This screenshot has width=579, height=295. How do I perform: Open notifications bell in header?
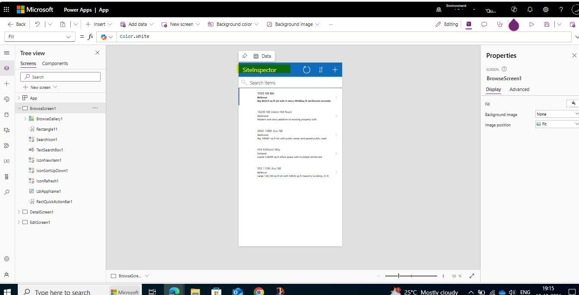[x=530, y=9]
